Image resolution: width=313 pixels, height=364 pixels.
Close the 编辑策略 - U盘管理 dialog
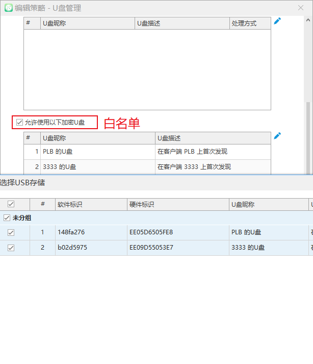pos(301,8)
